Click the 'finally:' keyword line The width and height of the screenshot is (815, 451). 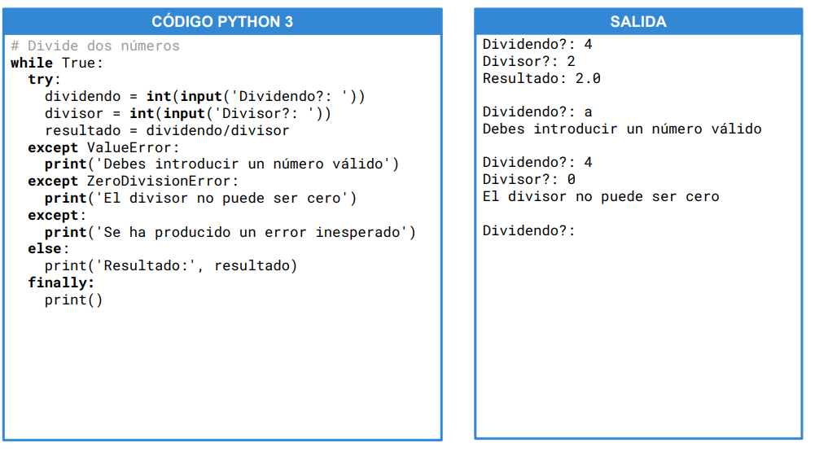click(61, 283)
